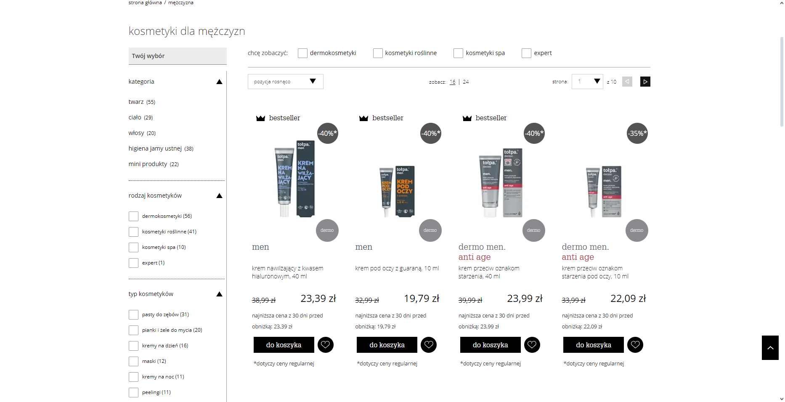Check kremy na noc (11) filter

[133, 377]
